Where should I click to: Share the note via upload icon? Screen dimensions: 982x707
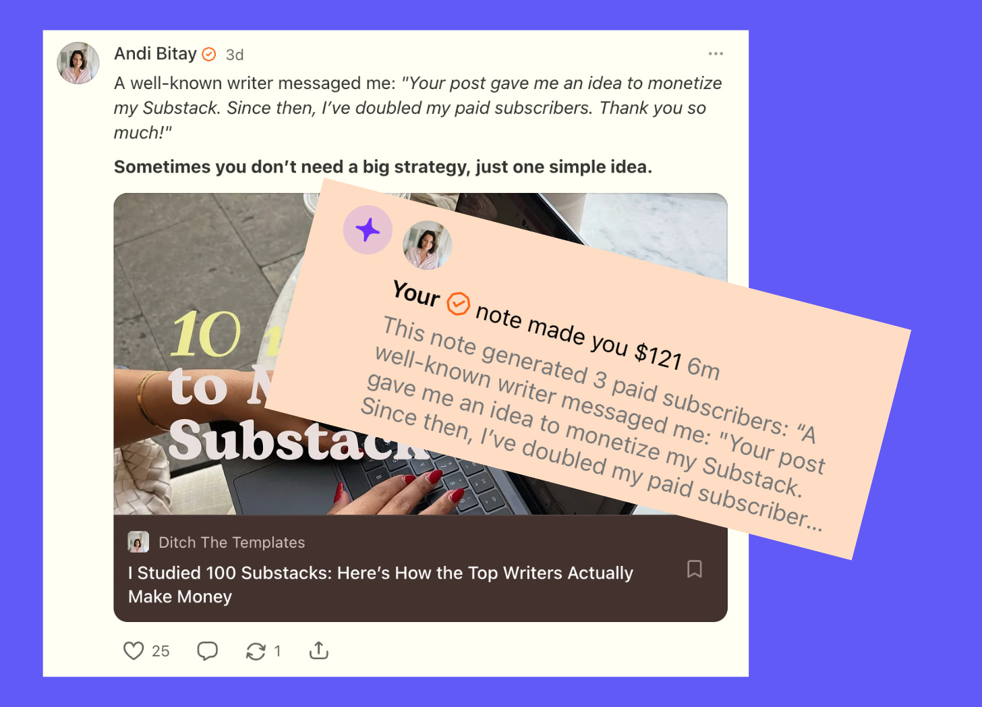(318, 650)
